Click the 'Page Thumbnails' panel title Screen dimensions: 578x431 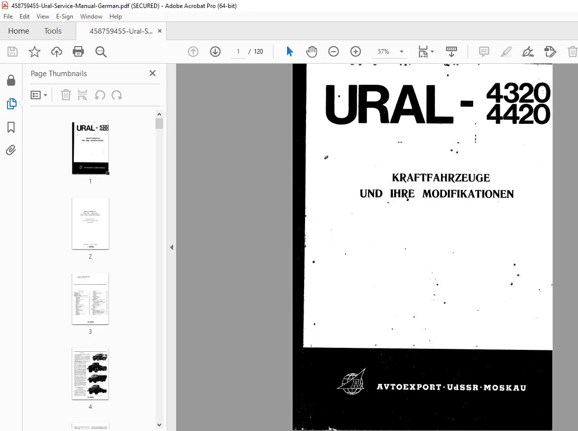pos(59,74)
